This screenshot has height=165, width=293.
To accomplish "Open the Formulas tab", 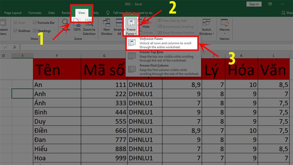I will [x=35, y=13].
